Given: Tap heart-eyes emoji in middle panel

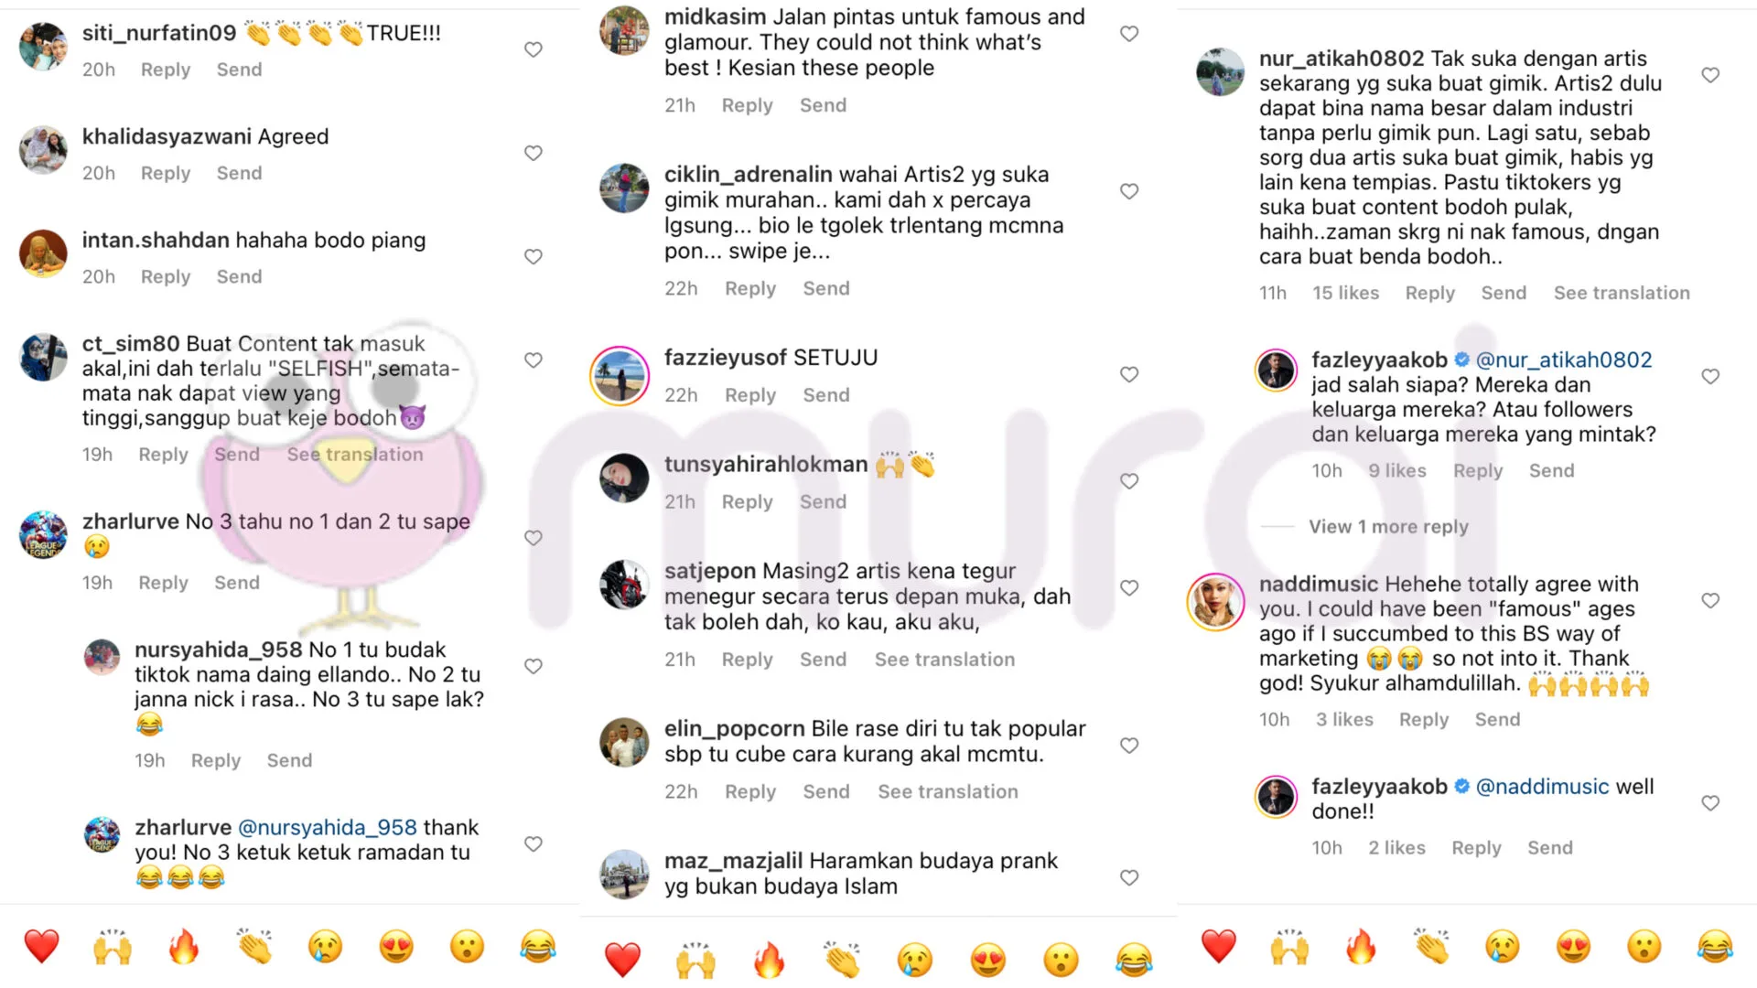Looking at the screenshot, I should click(x=988, y=960).
